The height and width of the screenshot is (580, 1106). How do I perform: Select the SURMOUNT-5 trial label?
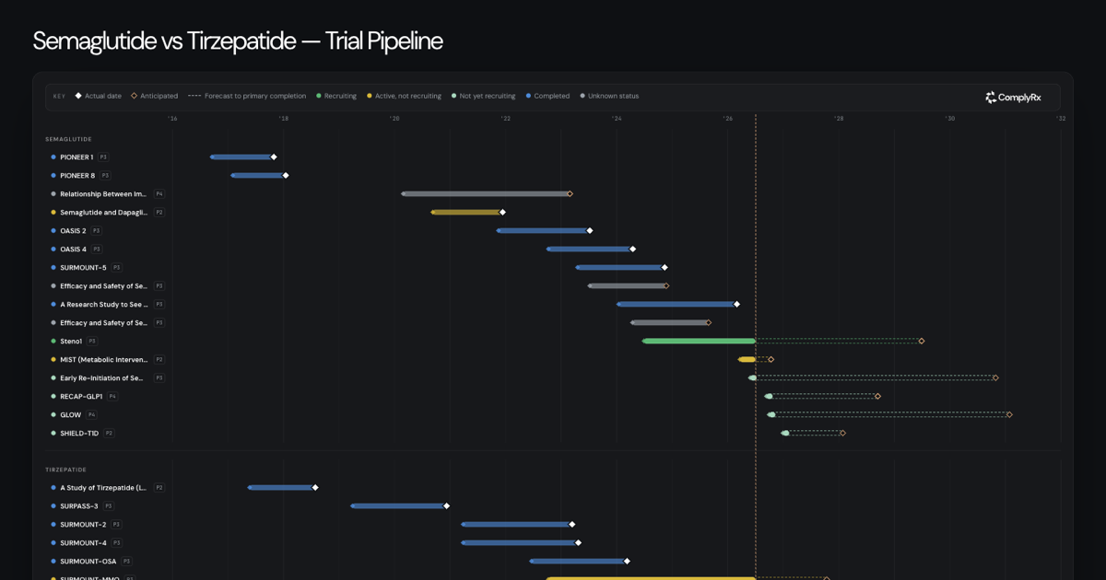point(83,268)
